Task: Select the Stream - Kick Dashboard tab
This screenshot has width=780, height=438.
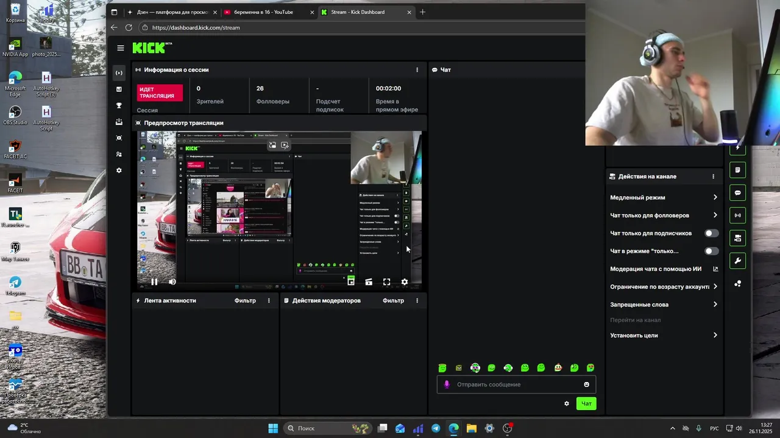Action: [366, 12]
